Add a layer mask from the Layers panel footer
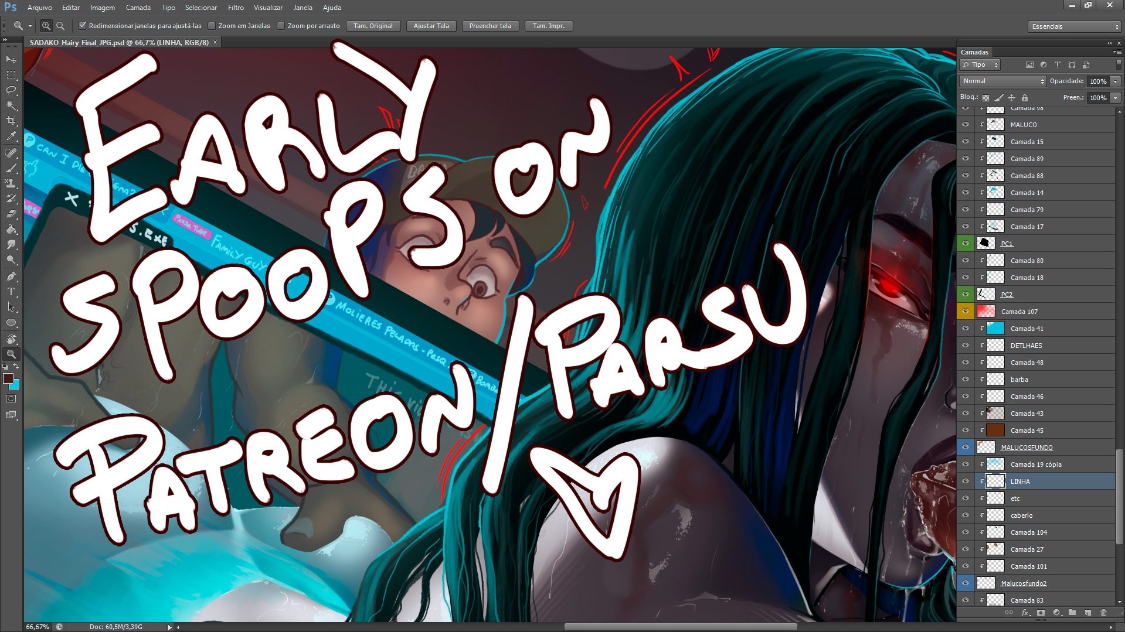Image resolution: width=1125 pixels, height=632 pixels. 1041,613
